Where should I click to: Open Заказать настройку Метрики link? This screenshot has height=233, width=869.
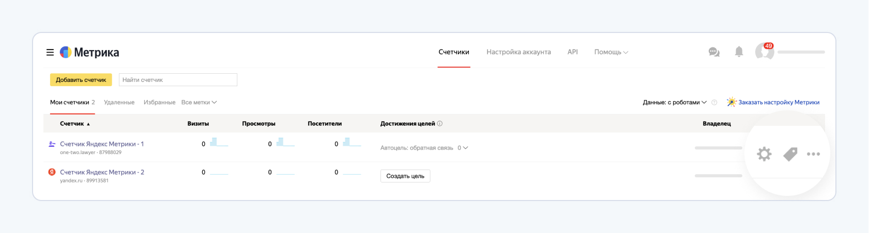pyautogui.click(x=779, y=102)
